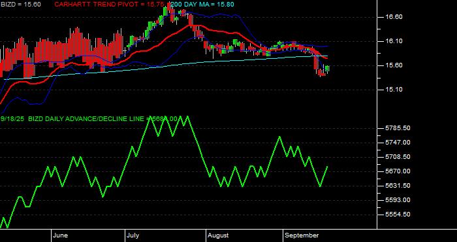Select the June month marker
This screenshot has height=242, width=457.
coord(61,235)
